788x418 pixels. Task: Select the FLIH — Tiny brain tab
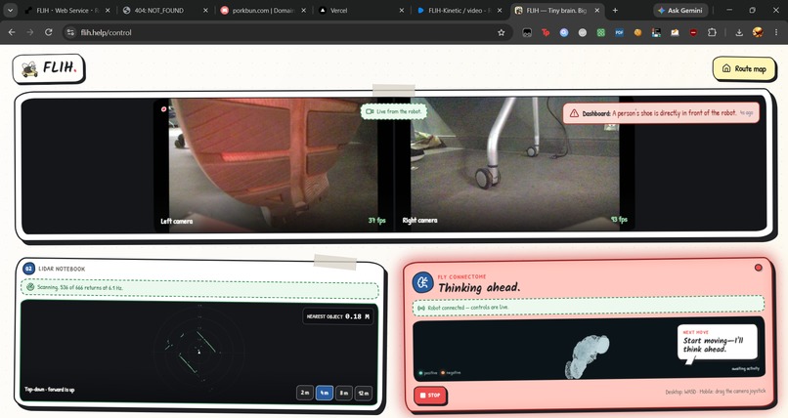point(555,10)
